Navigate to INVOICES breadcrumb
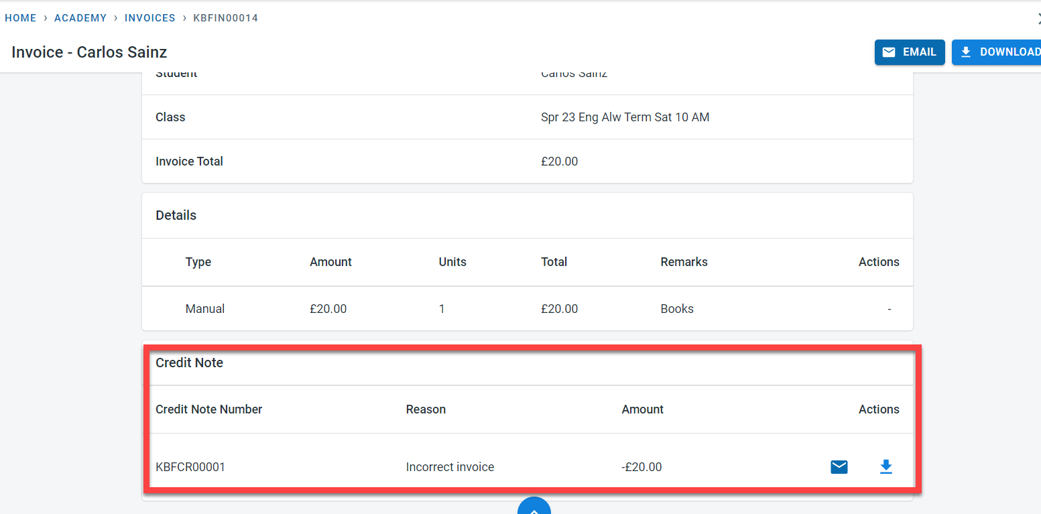This screenshot has width=1041, height=514. click(149, 18)
